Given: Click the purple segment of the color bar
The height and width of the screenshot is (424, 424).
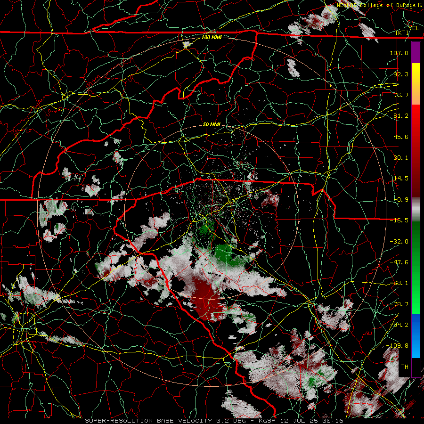Looking at the screenshot, I should tap(416, 52).
